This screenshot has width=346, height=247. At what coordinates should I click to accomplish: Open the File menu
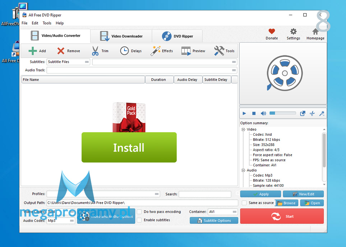coord(24,23)
